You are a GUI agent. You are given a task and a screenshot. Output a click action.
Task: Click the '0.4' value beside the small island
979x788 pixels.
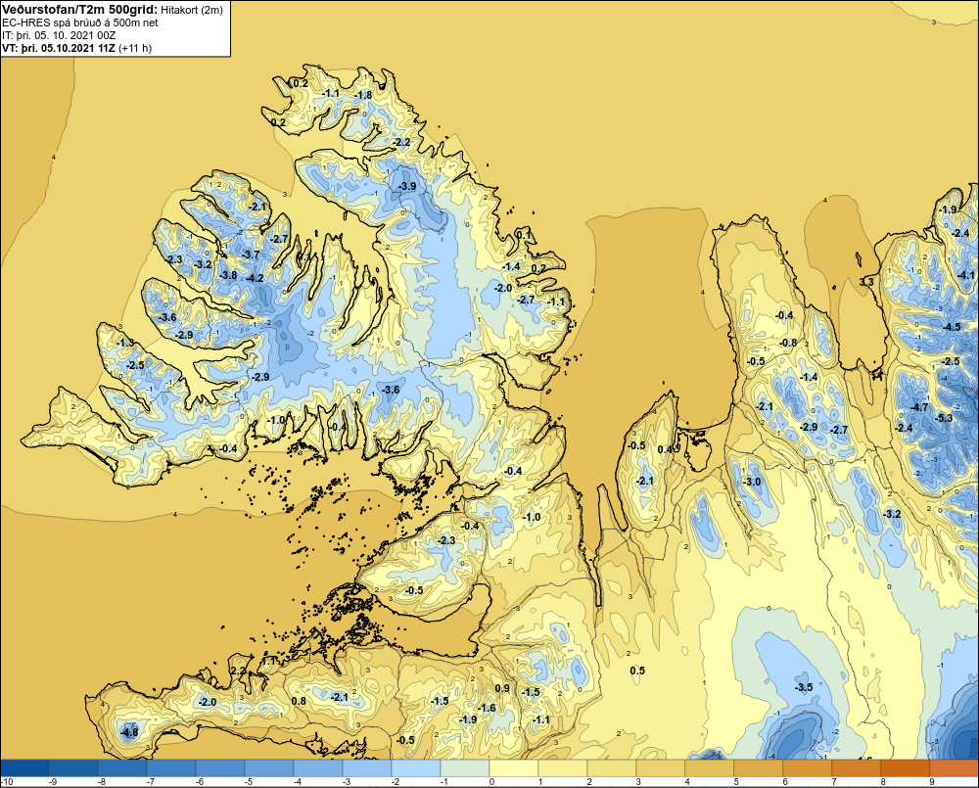(666, 449)
